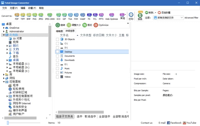The width and height of the screenshot is (200, 126).
Task: Open the Facebook link
Action: pos(174,123)
